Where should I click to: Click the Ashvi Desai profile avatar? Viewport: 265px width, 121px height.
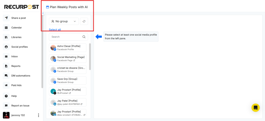53,48
